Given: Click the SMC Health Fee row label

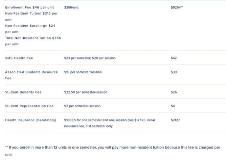Looking at the screenshot, I should [x=19, y=58].
